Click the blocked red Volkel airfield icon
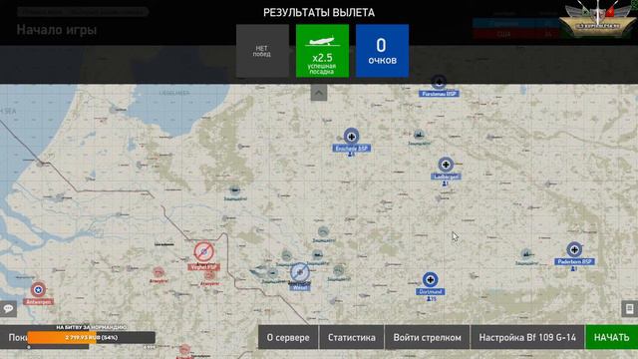Screen dimensions: 638x359 [x=203, y=252]
